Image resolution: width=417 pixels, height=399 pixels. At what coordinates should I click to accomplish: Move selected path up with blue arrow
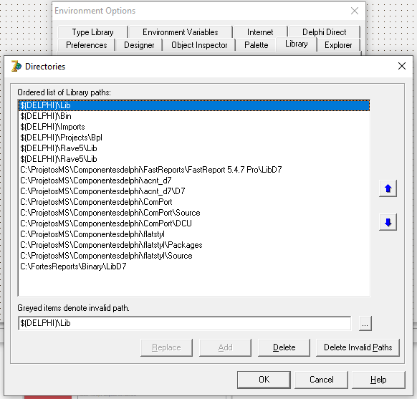point(388,188)
